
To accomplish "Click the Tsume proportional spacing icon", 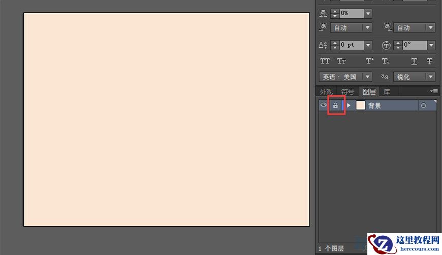I will (323, 13).
